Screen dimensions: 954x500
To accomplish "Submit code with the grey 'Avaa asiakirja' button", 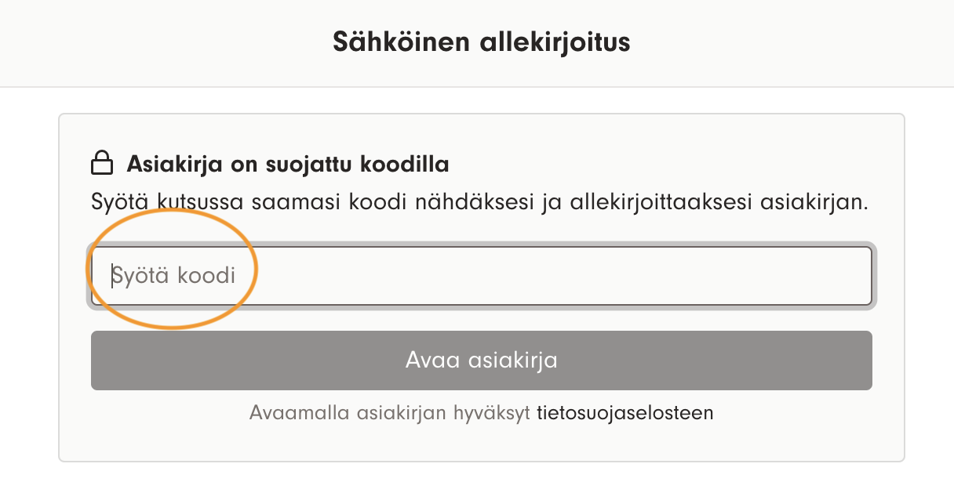I will click(481, 361).
